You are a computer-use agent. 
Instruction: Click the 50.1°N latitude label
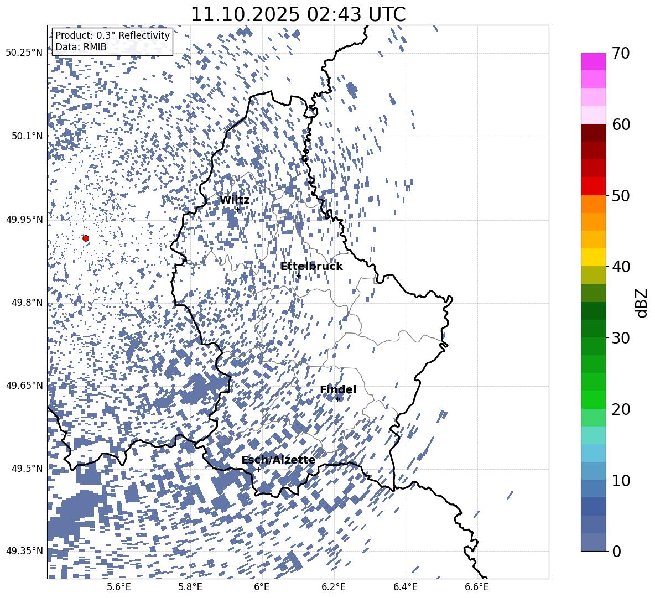[x=27, y=136]
